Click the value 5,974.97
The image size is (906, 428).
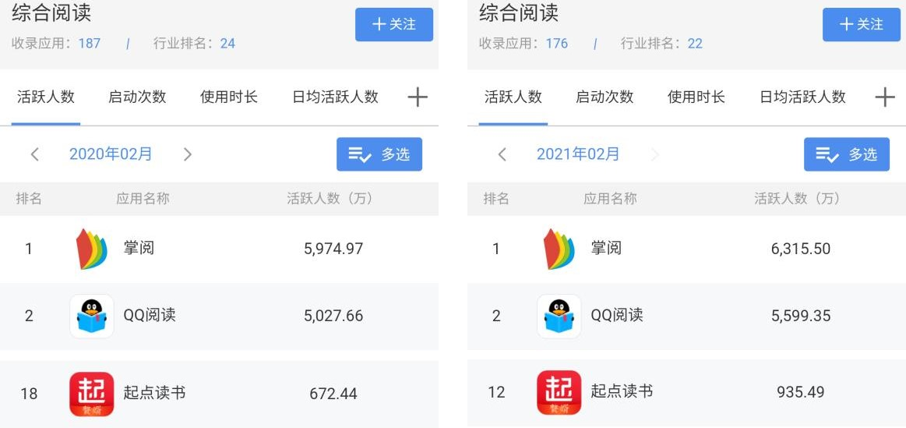[x=333, y=249]
